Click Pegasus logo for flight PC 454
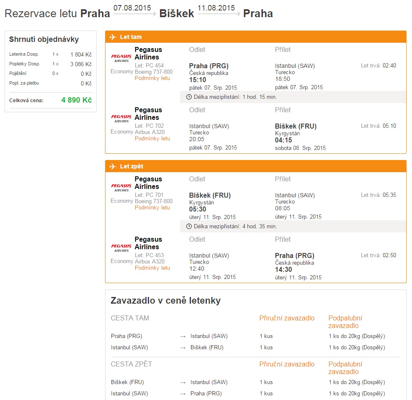 (x=121, y=58)
